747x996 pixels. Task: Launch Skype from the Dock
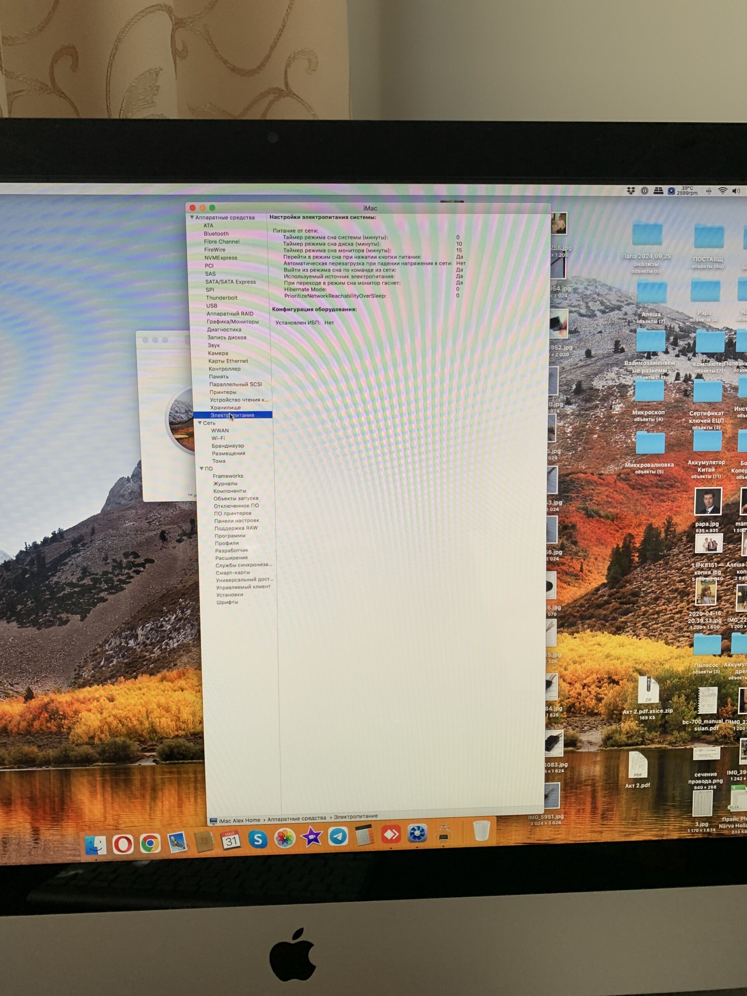pos(258,839)
